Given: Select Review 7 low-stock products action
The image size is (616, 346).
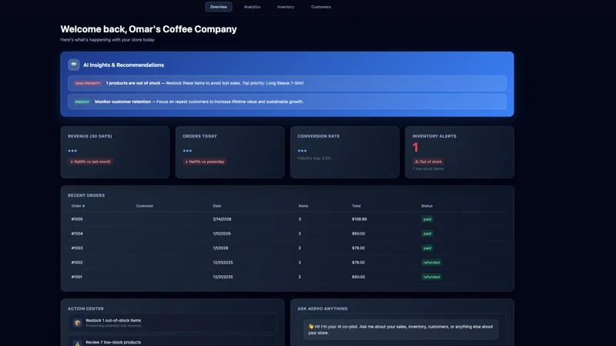Looking at the screenshot, I should click(172, 341).
